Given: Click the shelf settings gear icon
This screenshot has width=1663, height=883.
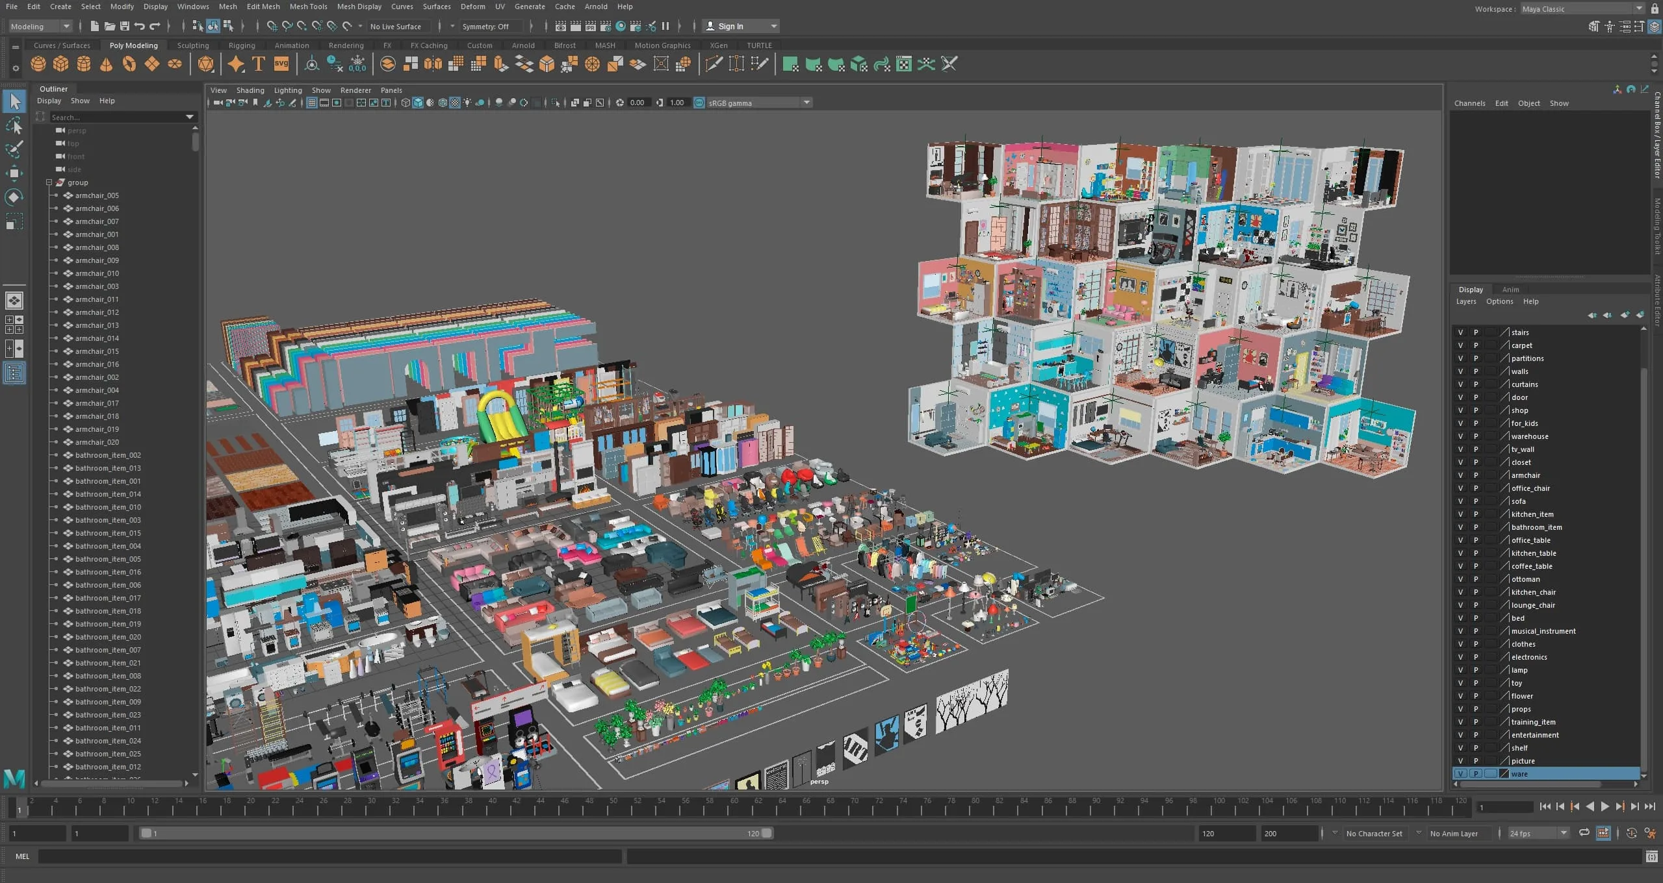Looking at the screenshot, I should pyautogui.click(x=16, y=68).
